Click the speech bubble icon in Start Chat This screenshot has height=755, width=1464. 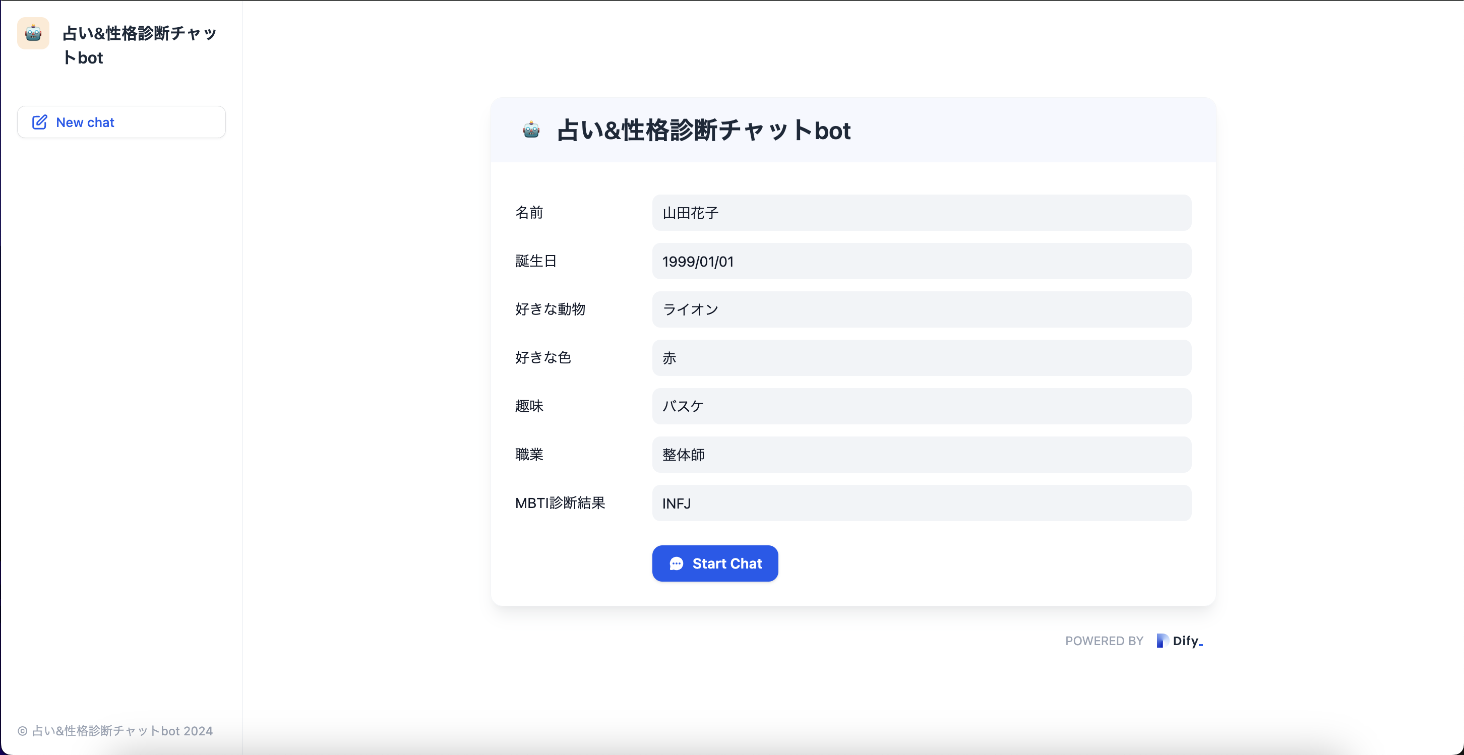pos(677,563)
